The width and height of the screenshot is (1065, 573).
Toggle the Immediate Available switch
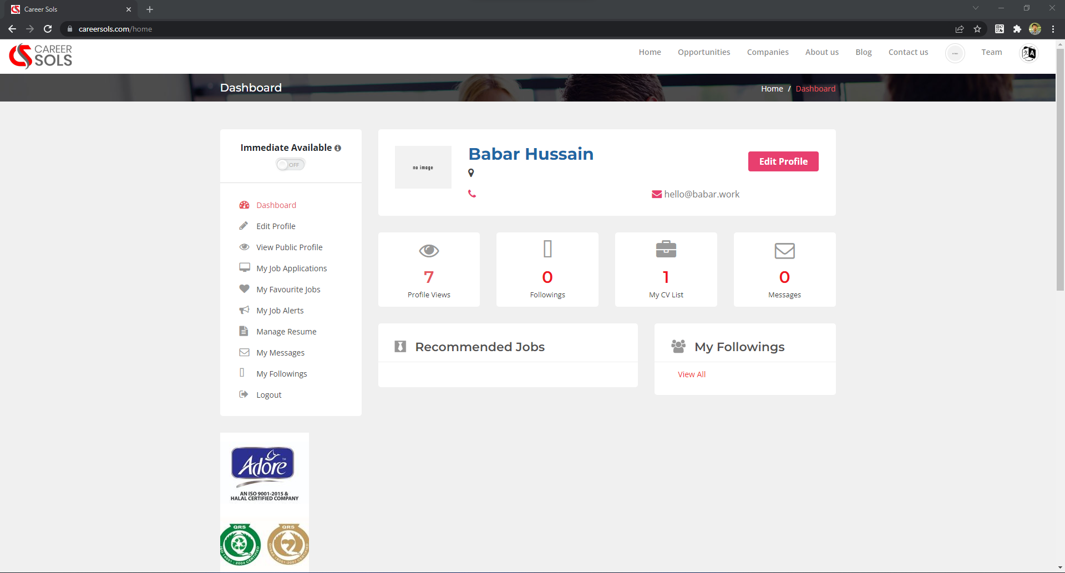click(x=291, y=165)
